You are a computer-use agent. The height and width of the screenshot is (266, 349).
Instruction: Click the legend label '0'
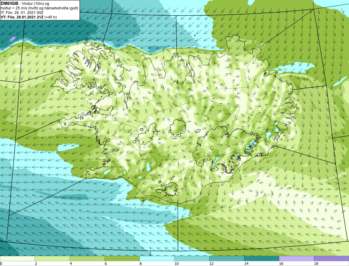[1, 264]
